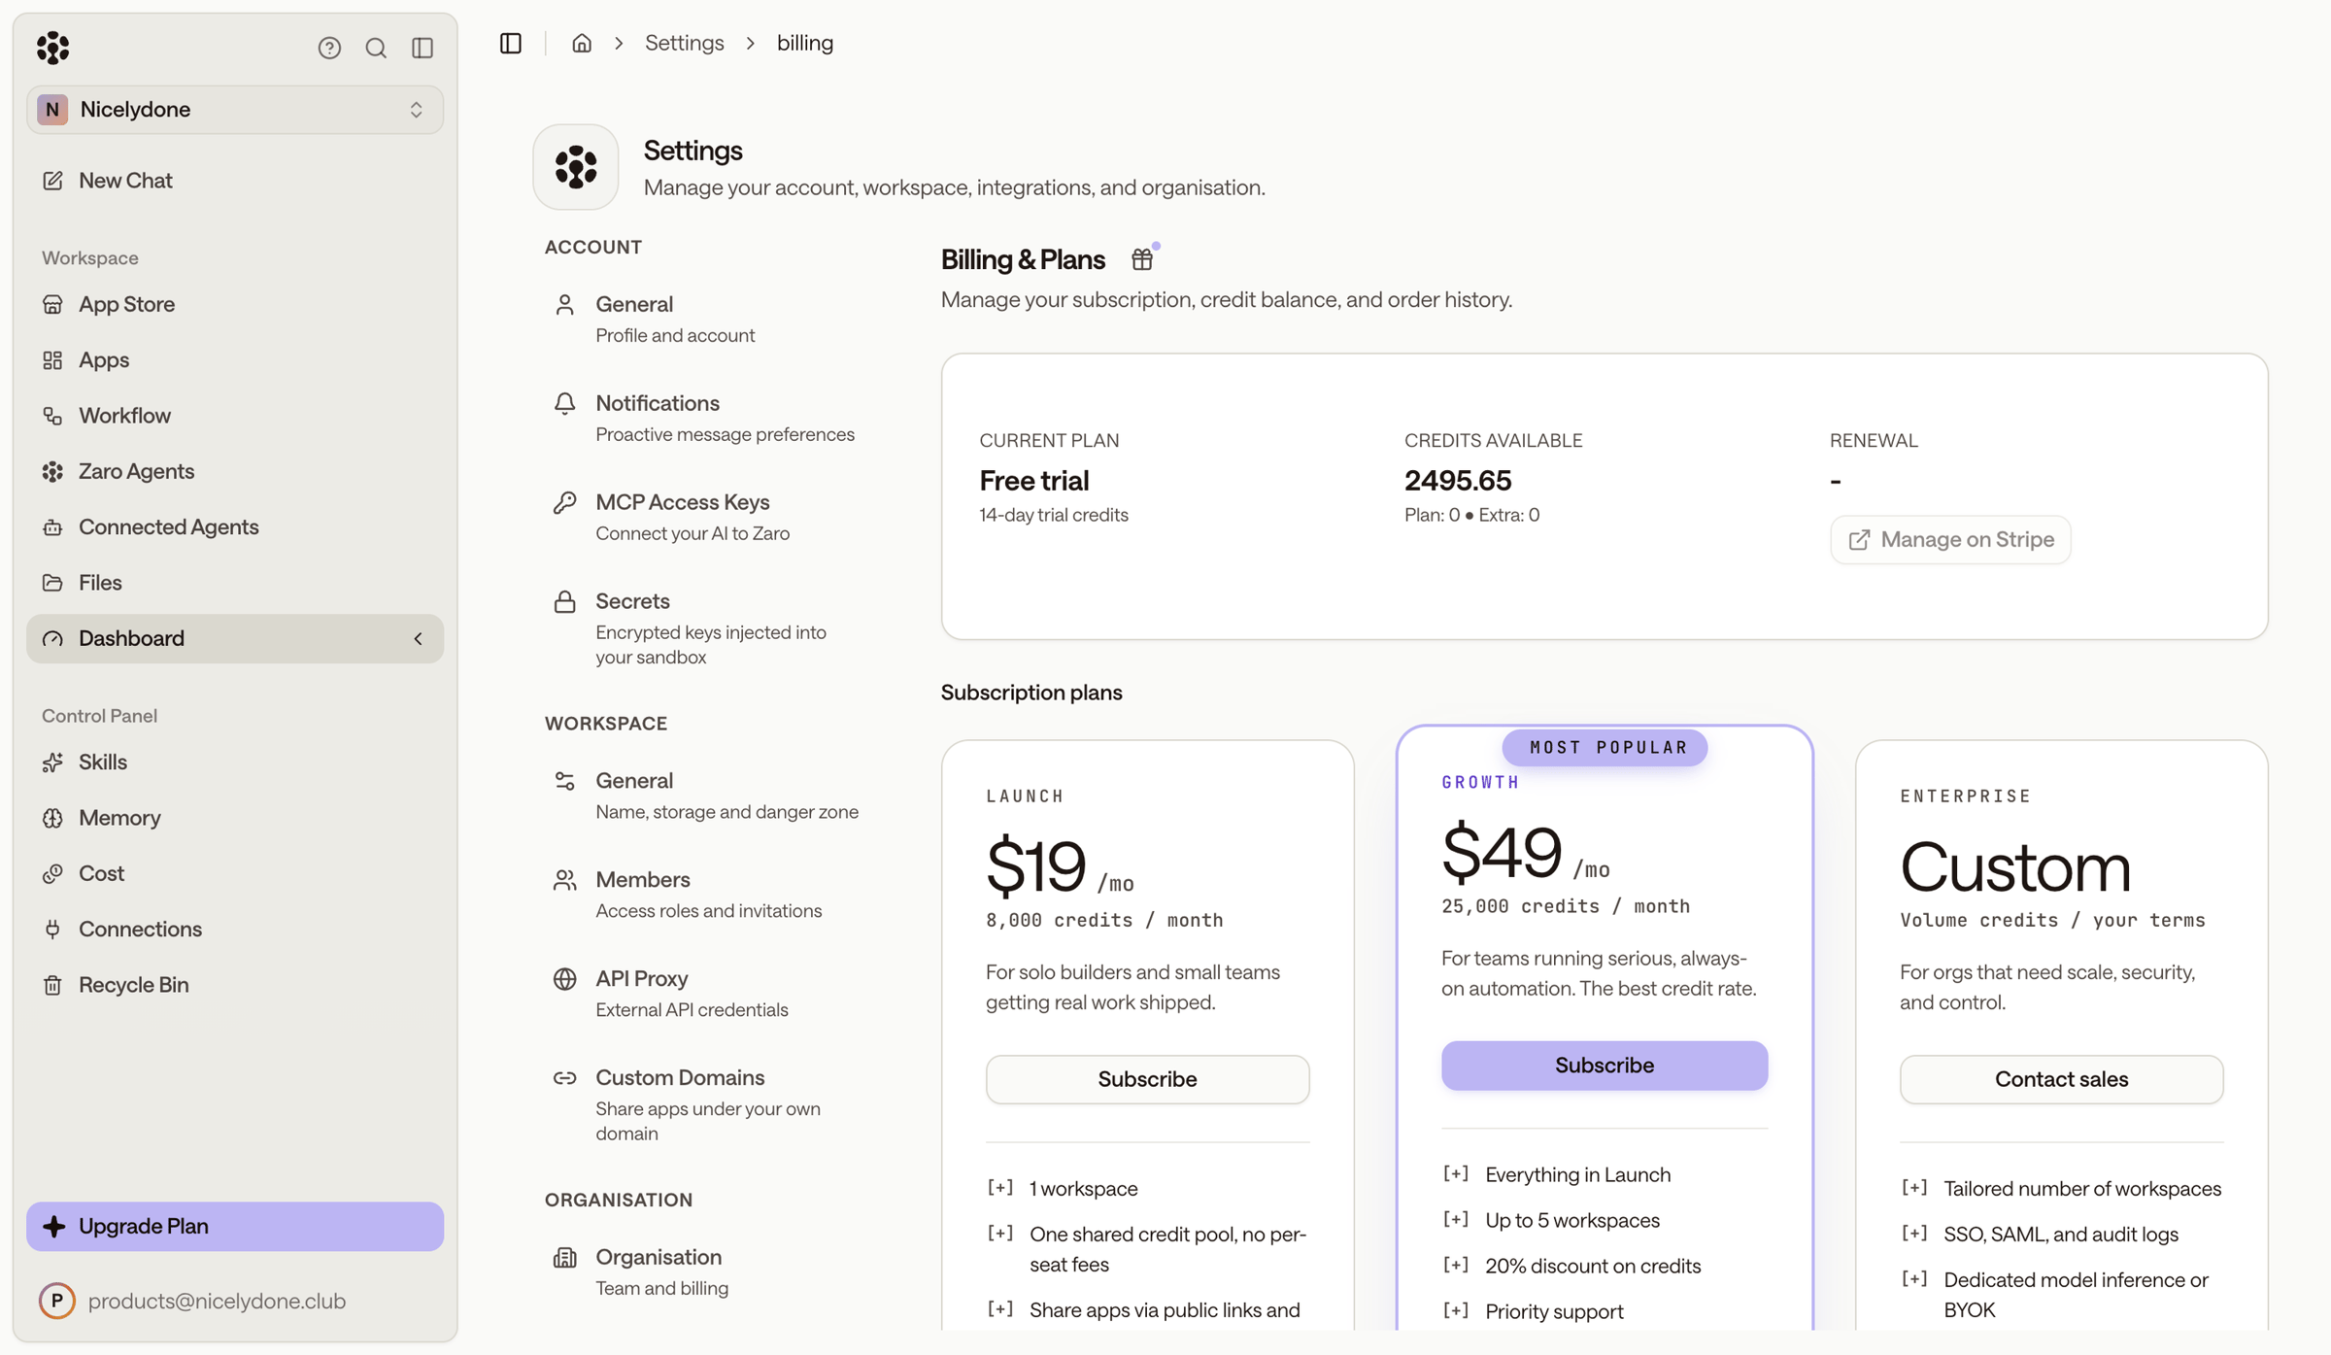Viewport: 2331px width, 1355px height.
Task: Click the 2495.65 credits available value
Action: pyautogui.click(x=1458, y=481)
